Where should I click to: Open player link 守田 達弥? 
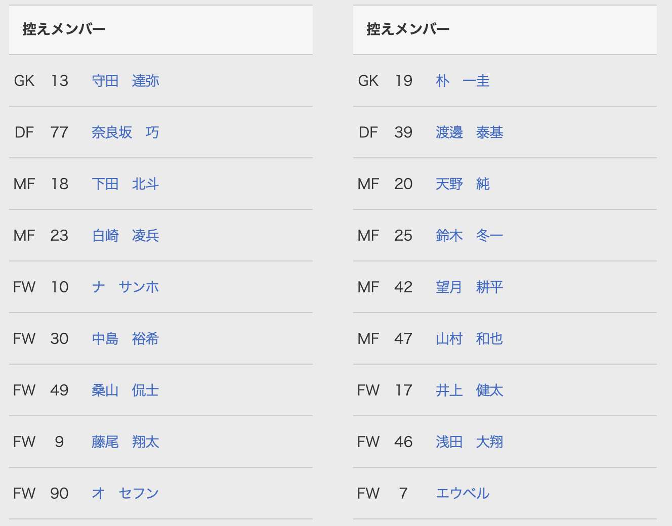(125, 81)
